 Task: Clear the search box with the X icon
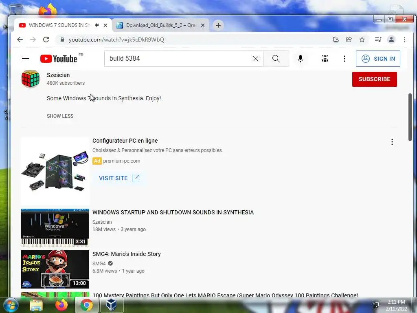tap(256, 59)
